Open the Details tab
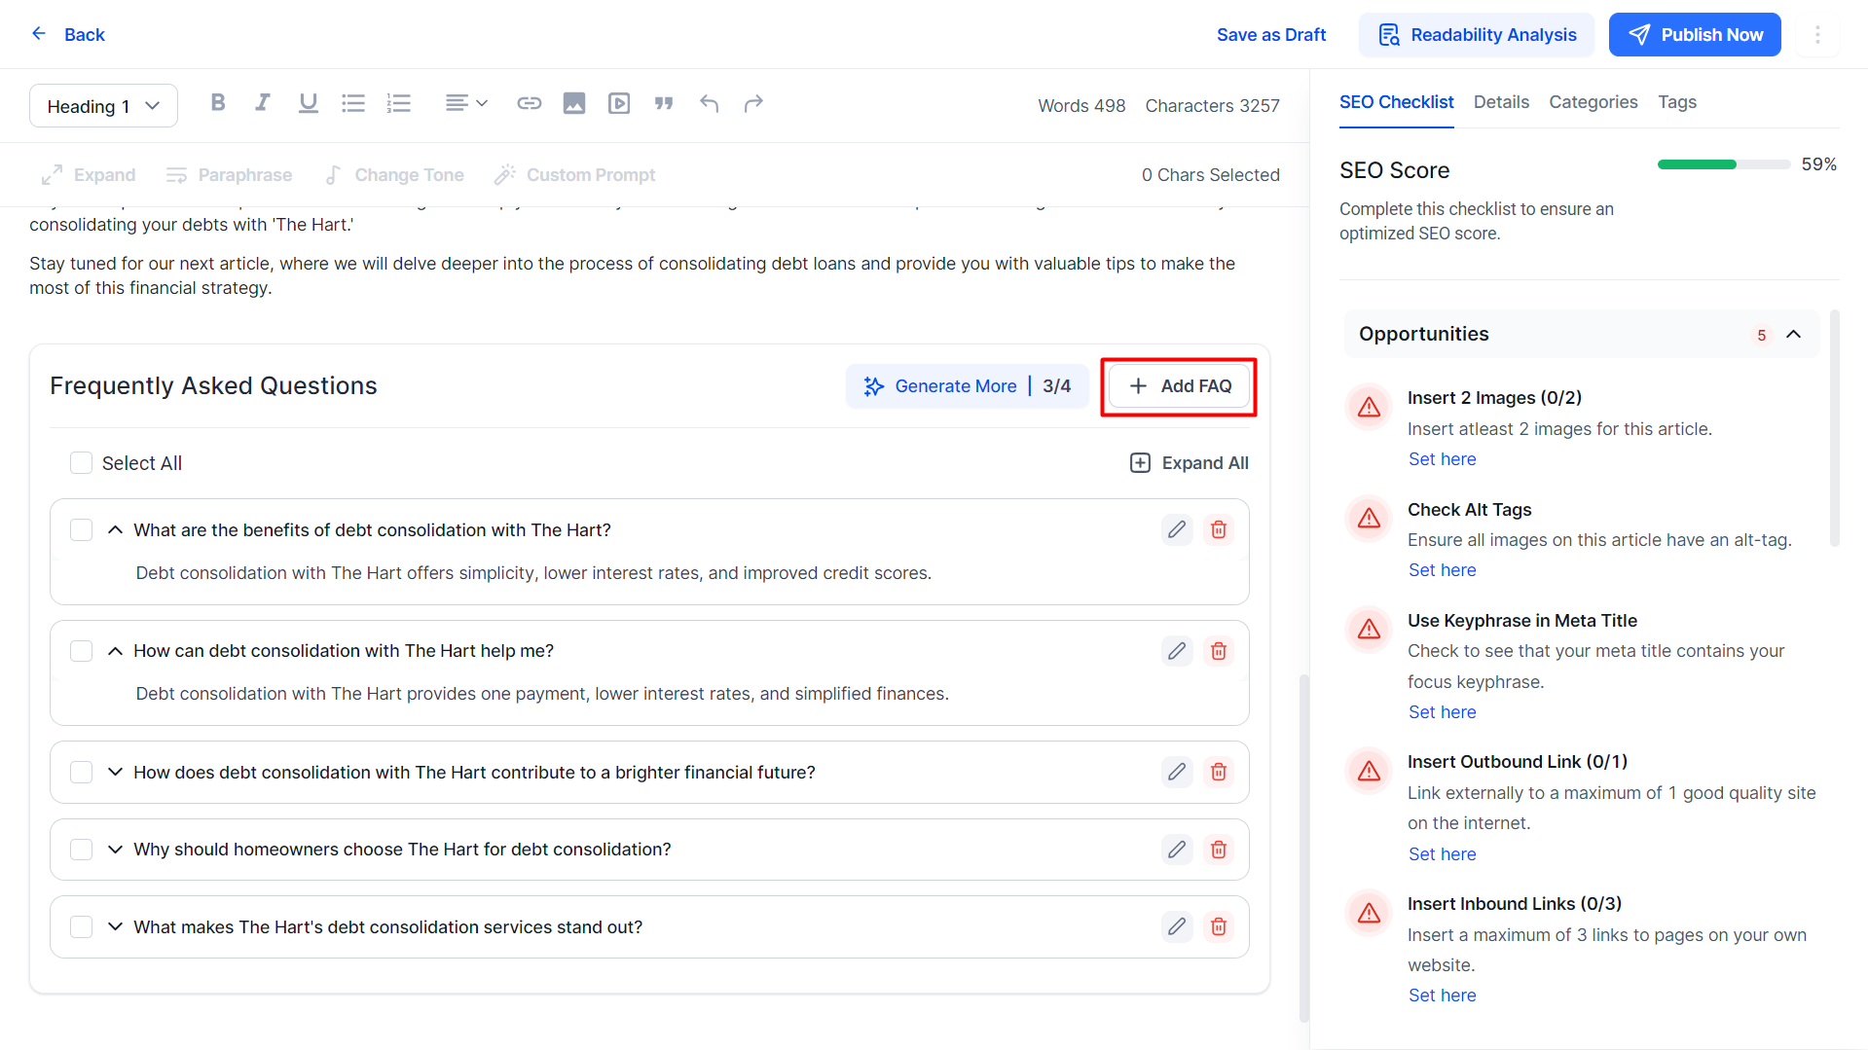1868x1050 pixels. (1501, 102)
